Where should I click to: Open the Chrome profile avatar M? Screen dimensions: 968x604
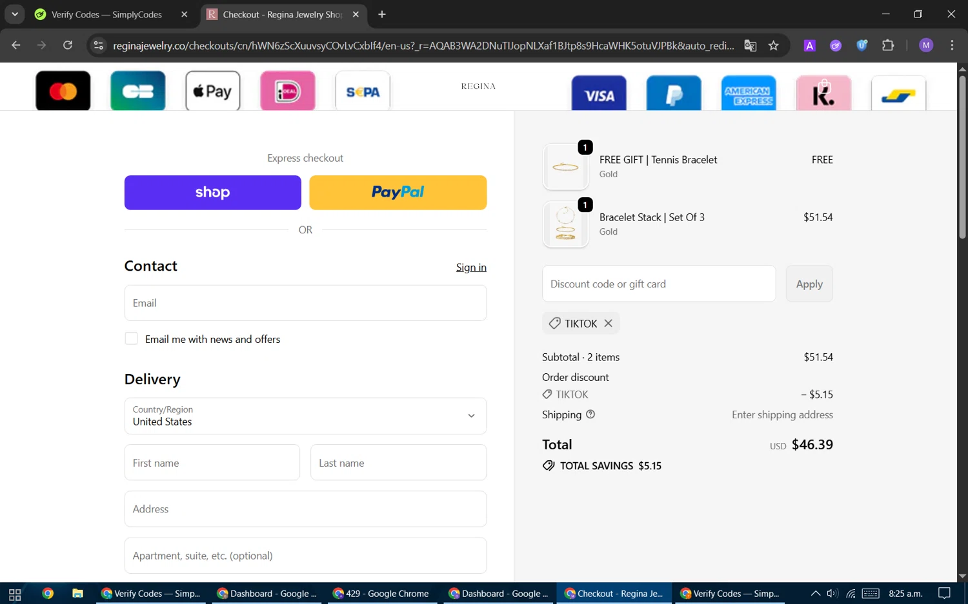coord(926,45)
